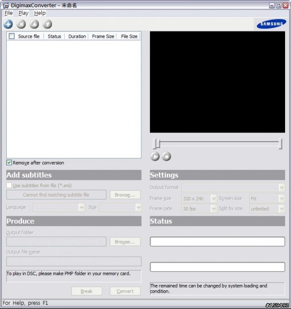Click the Move up arrow toolbar icon
This screenshot has height=309, width=291.
click(x=34, y=24)
